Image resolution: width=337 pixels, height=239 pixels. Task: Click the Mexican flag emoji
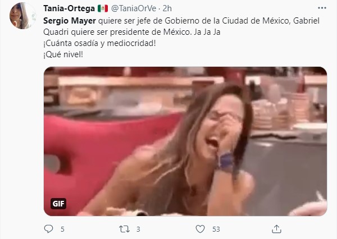point(103,8)
